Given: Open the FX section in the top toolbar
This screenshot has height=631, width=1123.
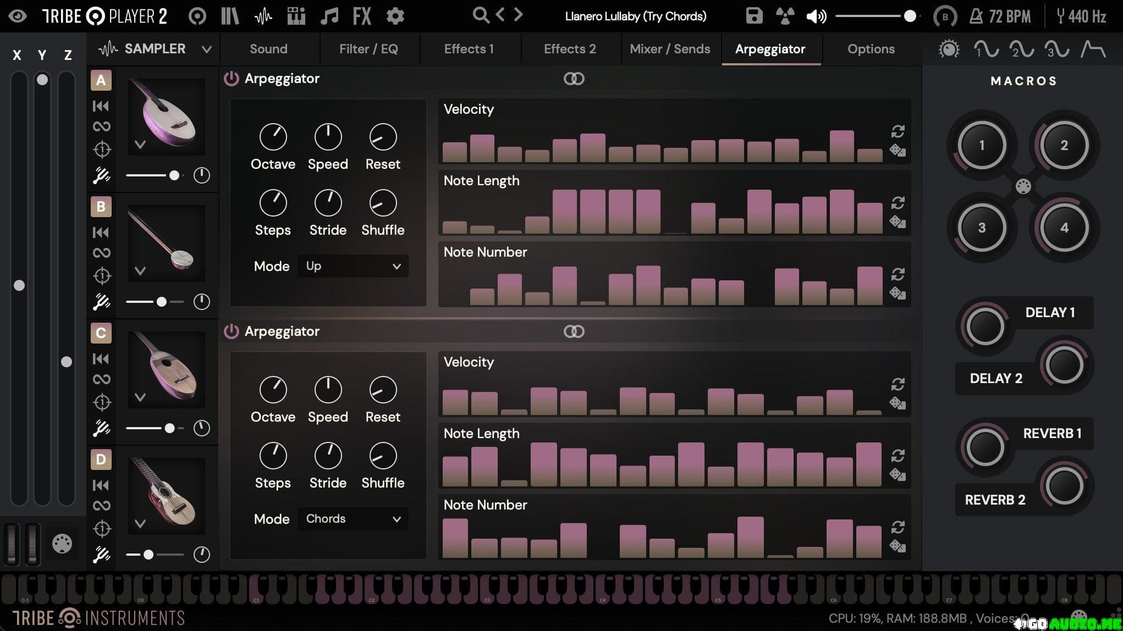Looking at the screenshot, I should 362,16.
